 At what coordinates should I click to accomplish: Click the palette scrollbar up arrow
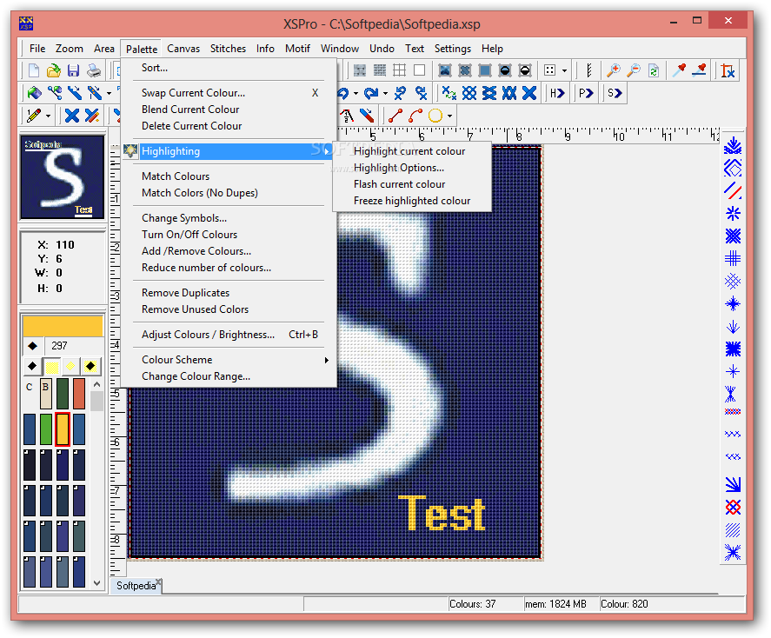[x=96, y=384]
